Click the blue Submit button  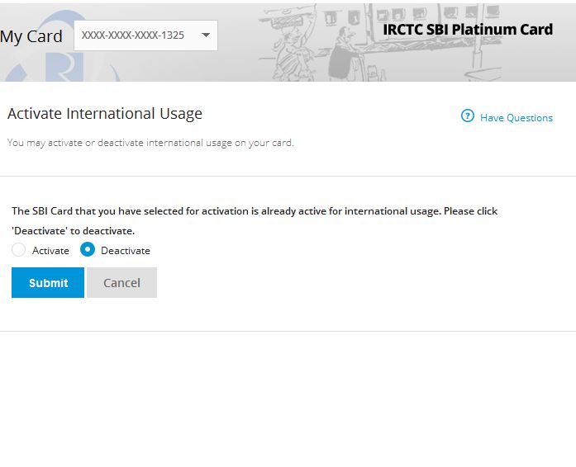pyautogui.click(x=48, y=282)
